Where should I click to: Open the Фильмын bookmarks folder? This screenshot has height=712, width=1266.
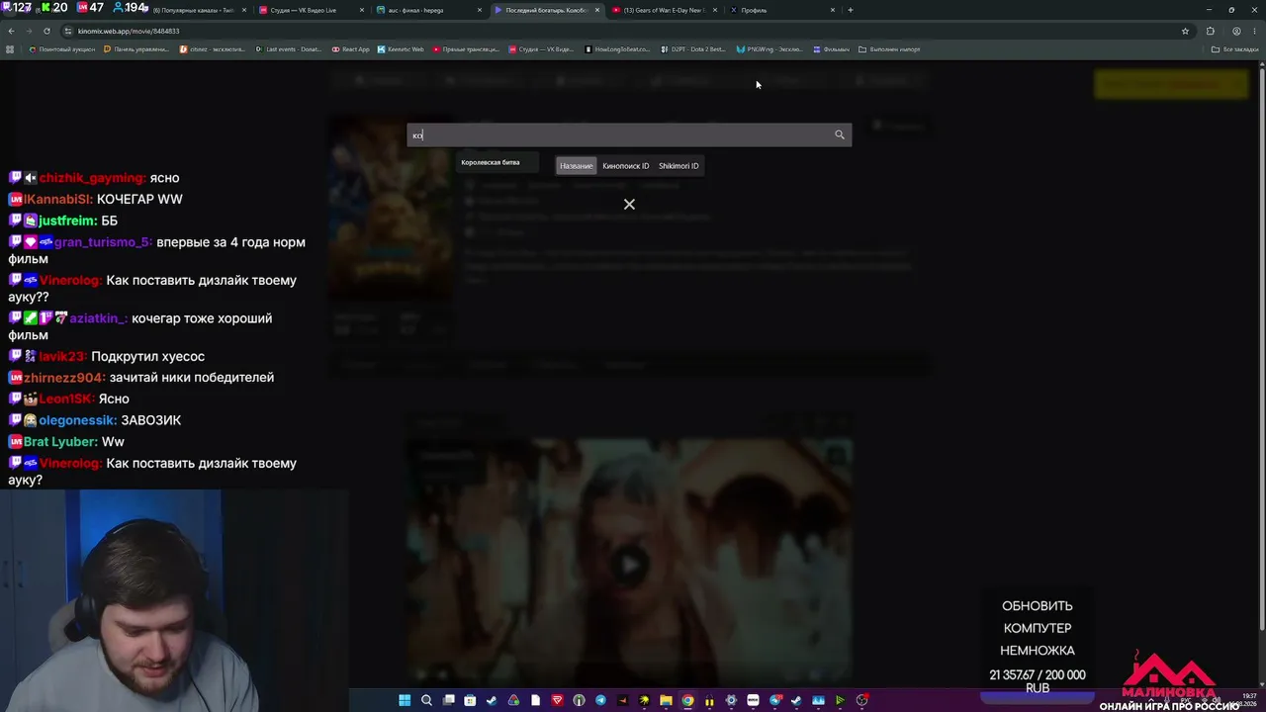pos(831,49)
